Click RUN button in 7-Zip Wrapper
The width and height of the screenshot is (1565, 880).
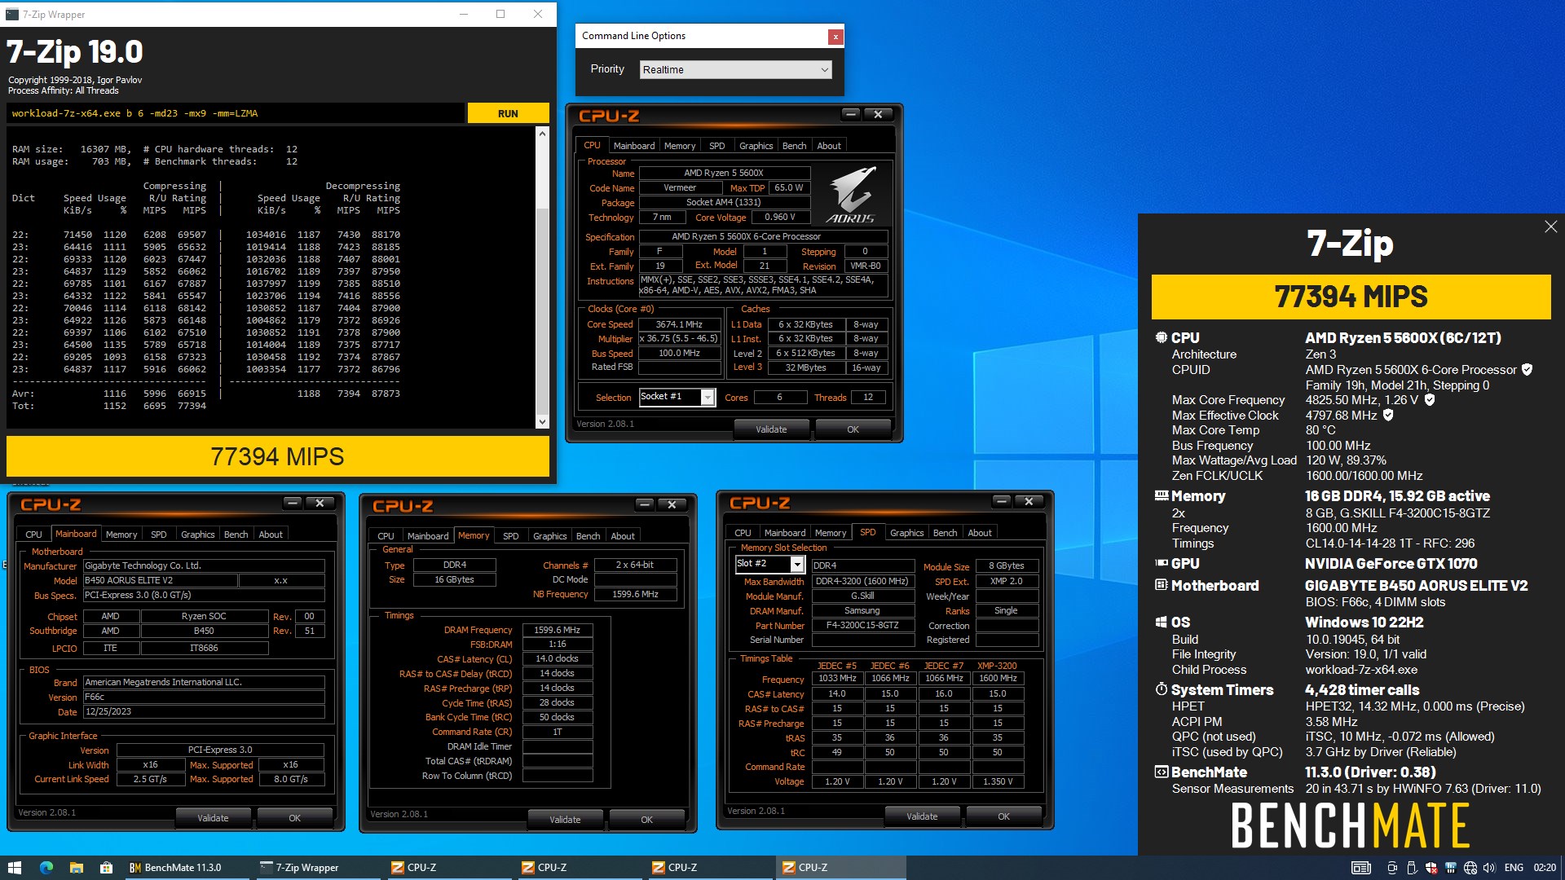508,113
